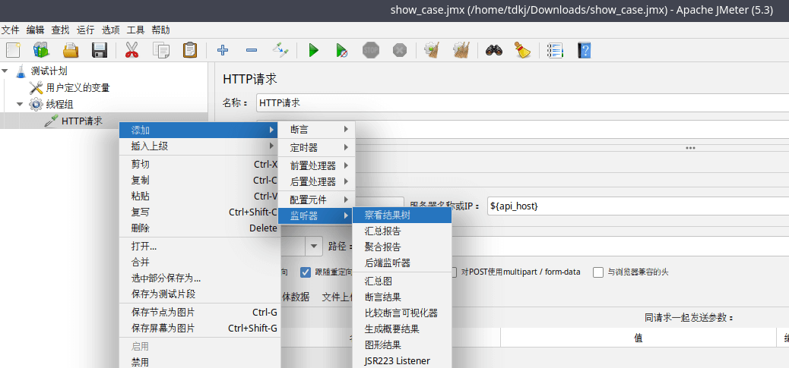Expand 定时器 submenu
Image resolution: width=789 pixels, height=368 pixels.
(317, 148)
